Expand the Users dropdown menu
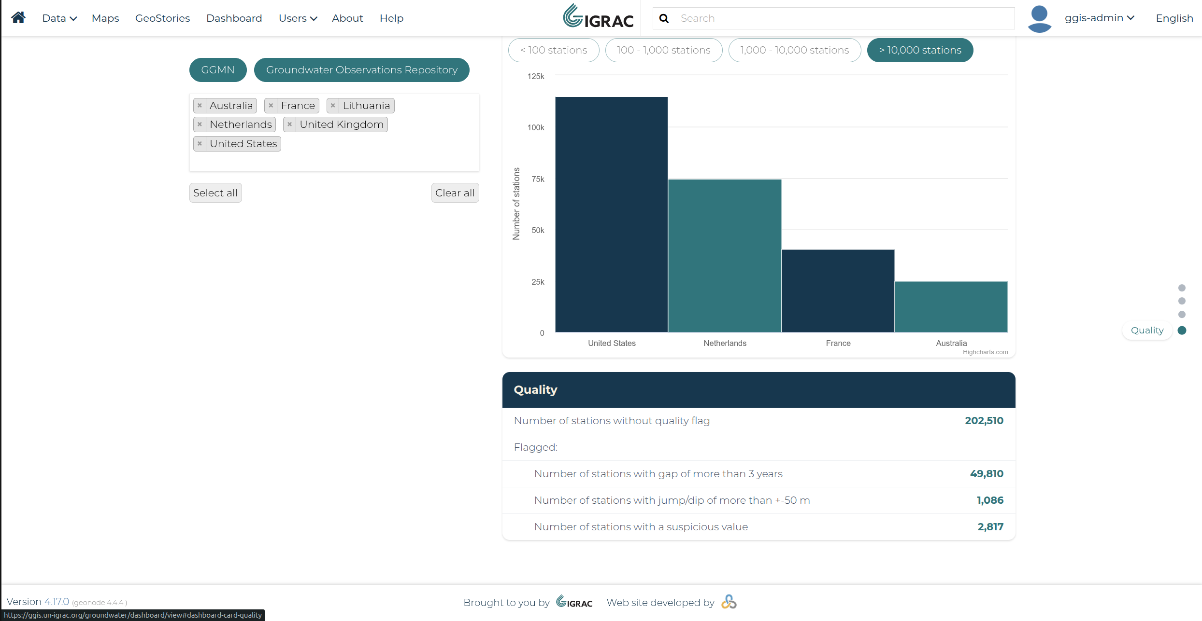This screenshot has height=621, width=1202. (x=298, y=18)
